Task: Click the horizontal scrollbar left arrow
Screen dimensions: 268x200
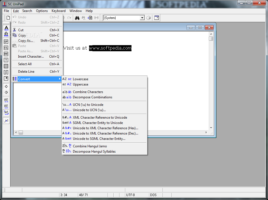Action: 16,132
